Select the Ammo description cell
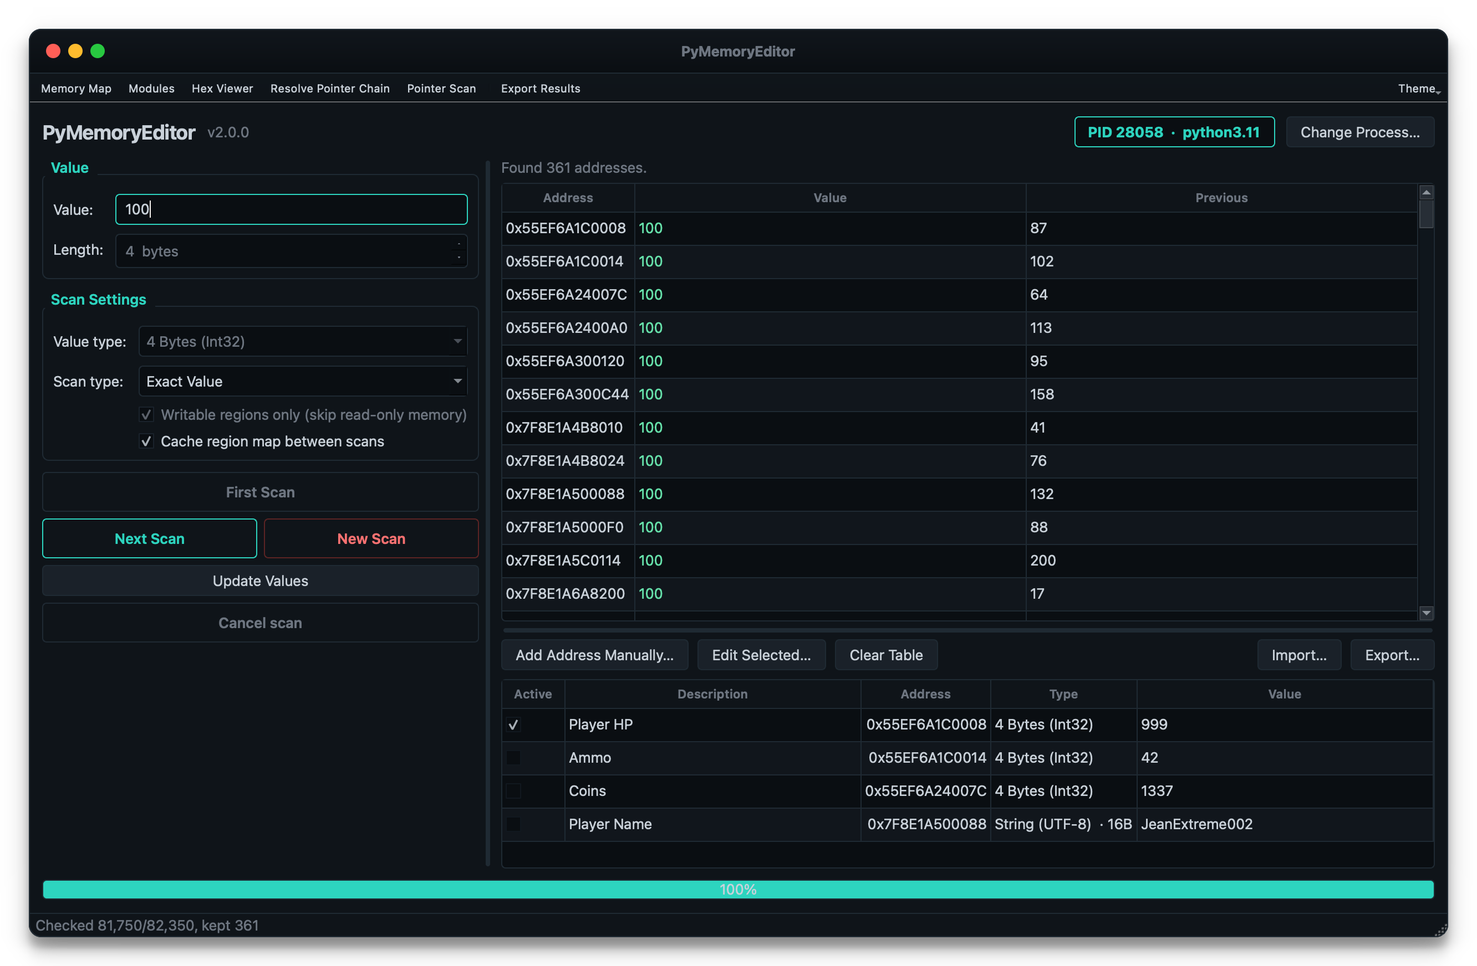This screenshot has width=1477, height=966. [x=712, y=758]
